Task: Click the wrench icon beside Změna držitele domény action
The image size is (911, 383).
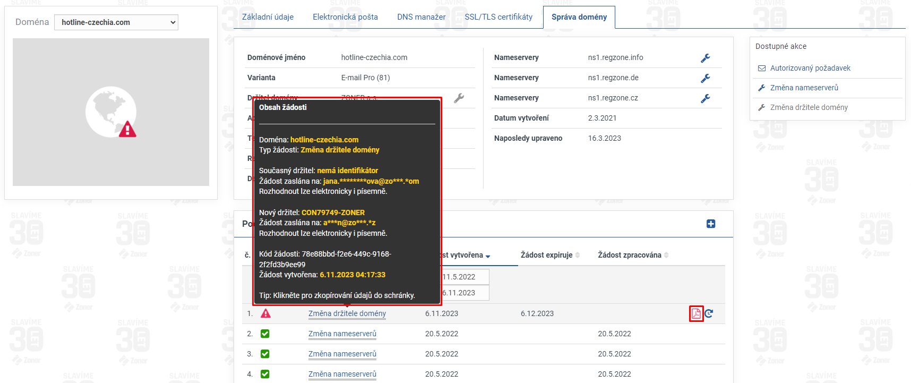Action: click(762, 107)
